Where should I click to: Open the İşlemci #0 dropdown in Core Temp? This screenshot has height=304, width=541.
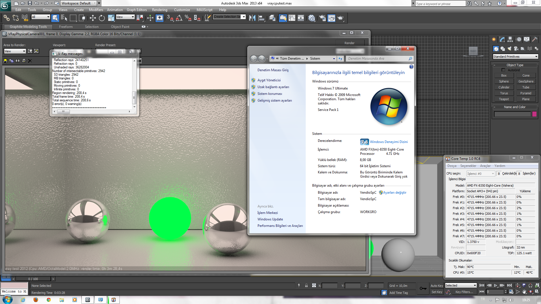(481, 174)
